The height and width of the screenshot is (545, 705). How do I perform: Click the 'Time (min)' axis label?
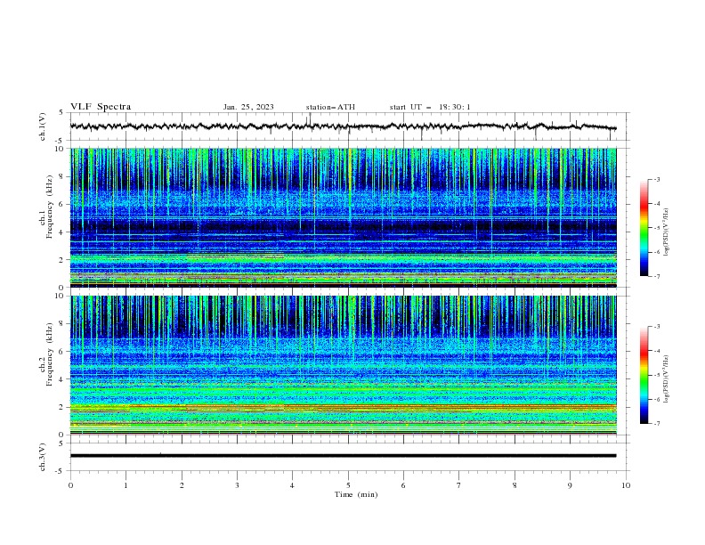pos(356,494)
